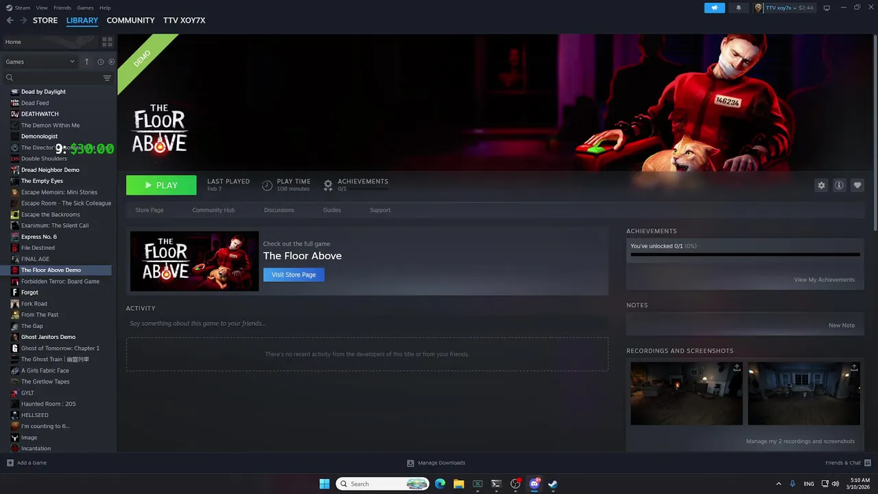Open the TTV XOY7X profile tab

point(185,21)
